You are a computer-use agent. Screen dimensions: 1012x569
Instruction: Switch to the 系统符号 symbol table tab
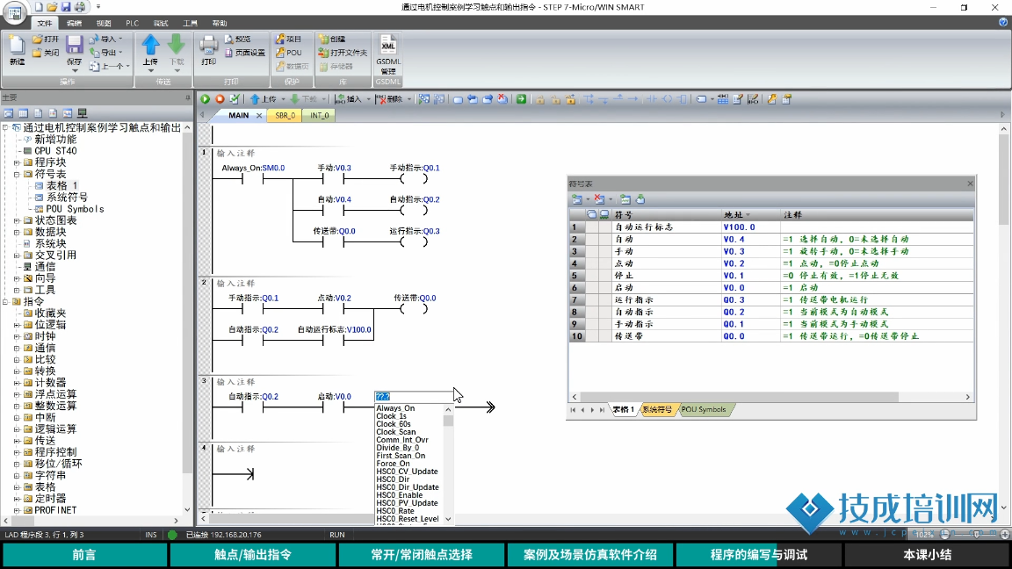click(657, 410)
